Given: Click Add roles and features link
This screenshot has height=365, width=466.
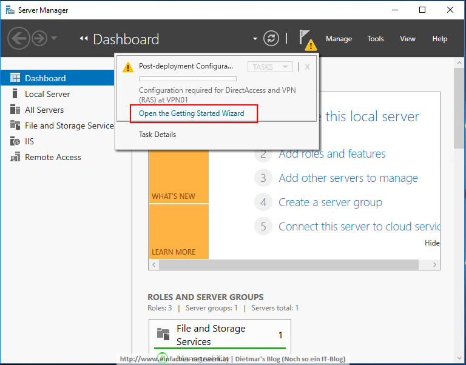Looking at the screenshot, I should click(332, 154).
